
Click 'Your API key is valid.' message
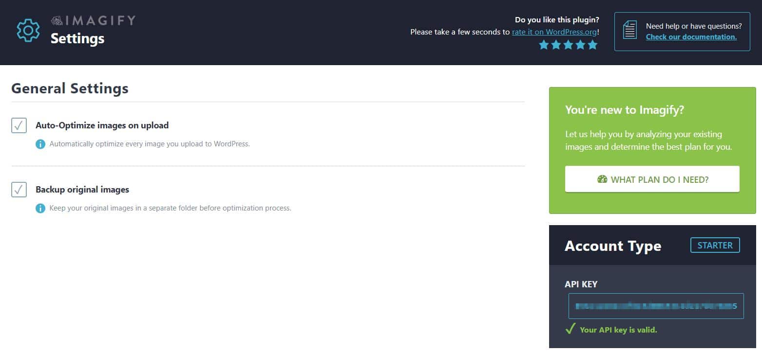pos(618,330)
